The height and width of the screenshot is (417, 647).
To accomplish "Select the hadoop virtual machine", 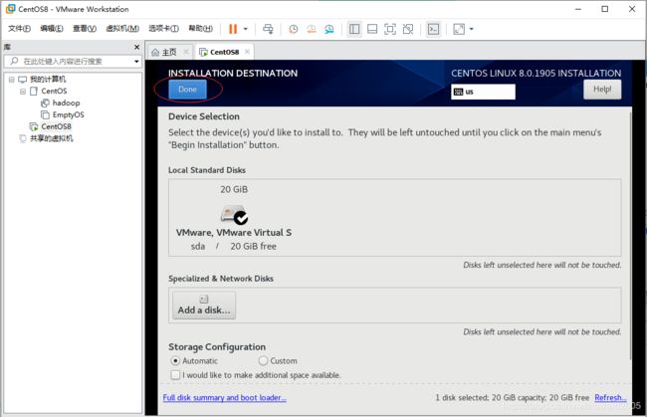I will pyautogui.click(x=66, y=104).
